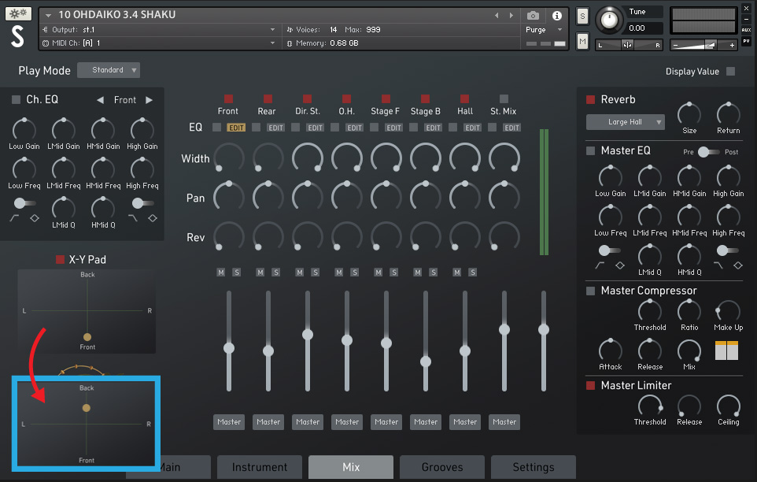The height and width of the screenshot is (482, 757).
Task: Toggle Master EQ Pre/Post switch
Action: click(709, 152)
